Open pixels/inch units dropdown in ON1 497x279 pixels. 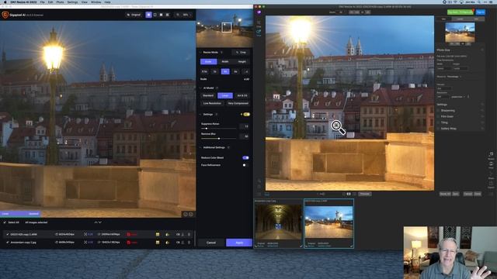(459, 97)
